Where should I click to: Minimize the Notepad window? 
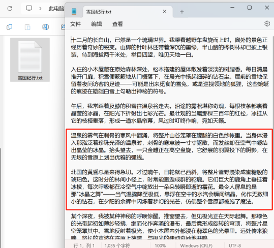point(232,8)
